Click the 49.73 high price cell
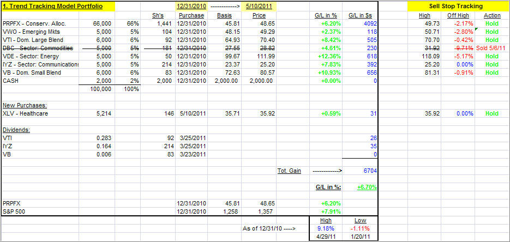 [425, 24]
